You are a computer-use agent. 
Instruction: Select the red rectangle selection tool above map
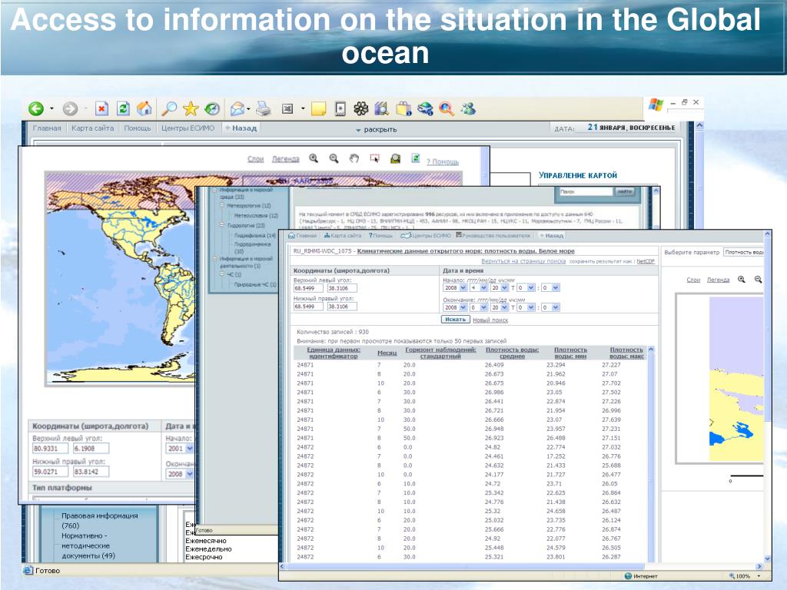(x=374, y=158)
